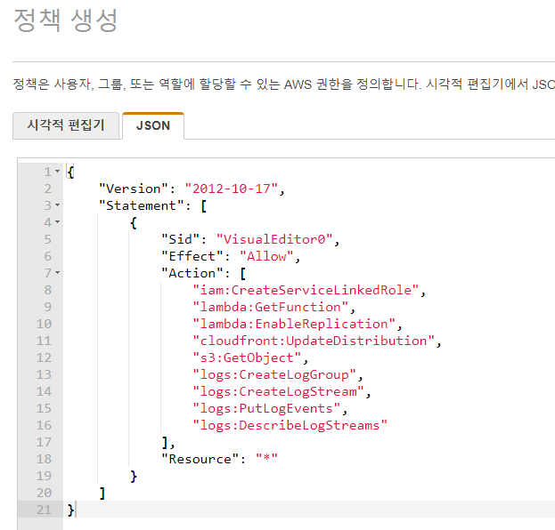Click the "Effect" key
Viewport: 555px width, 530px height.
[x=192, y=256]
